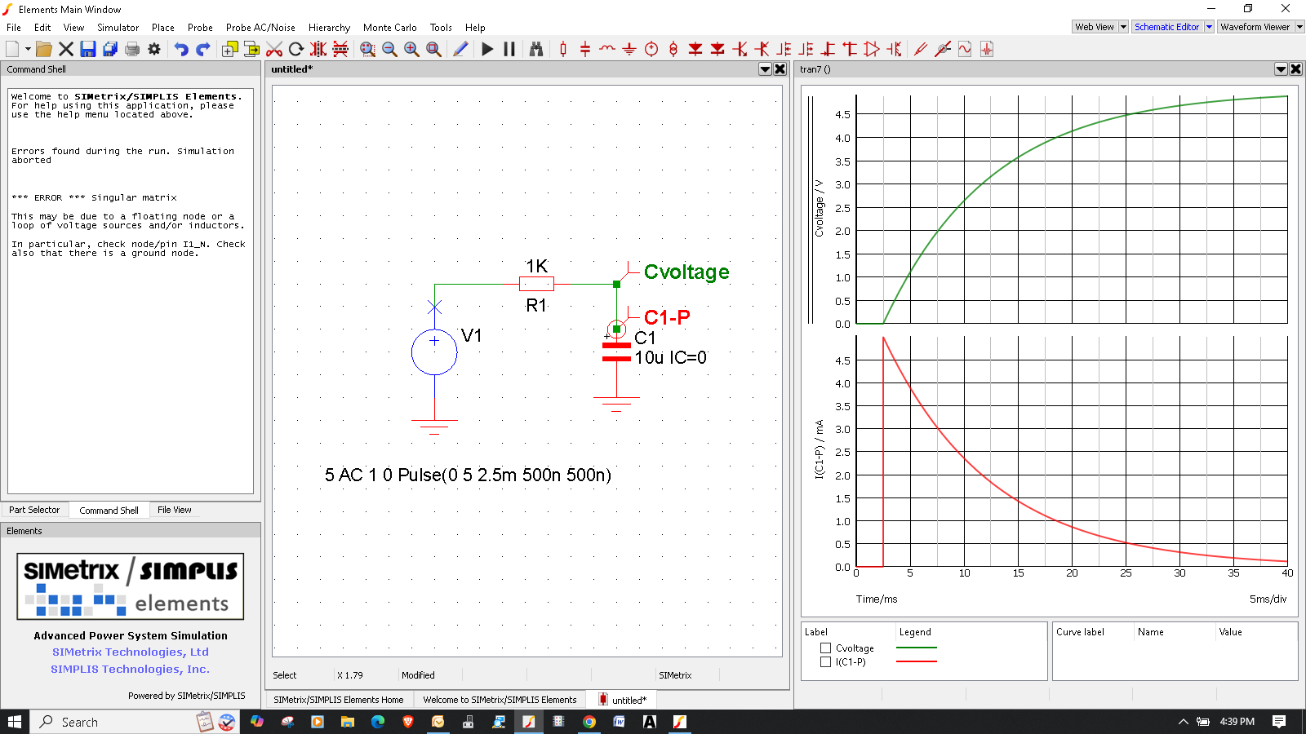Click the Save All icon
Viewport: 1306px width, 734px height.
[110, 49]
